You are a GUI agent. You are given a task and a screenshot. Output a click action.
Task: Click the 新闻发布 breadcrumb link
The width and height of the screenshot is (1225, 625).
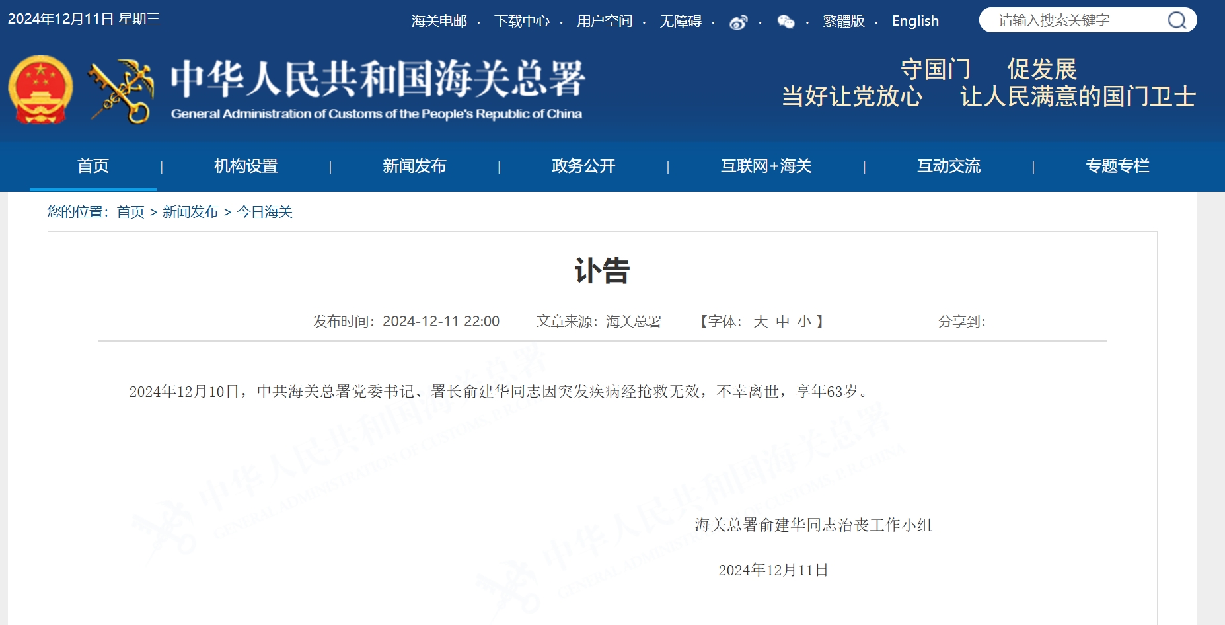click(x=190, y=212)
